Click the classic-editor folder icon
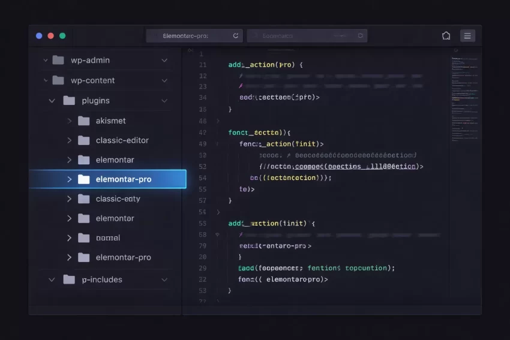Screen dimensions: 510x340 pyautogui.click(x=83, y=140)
